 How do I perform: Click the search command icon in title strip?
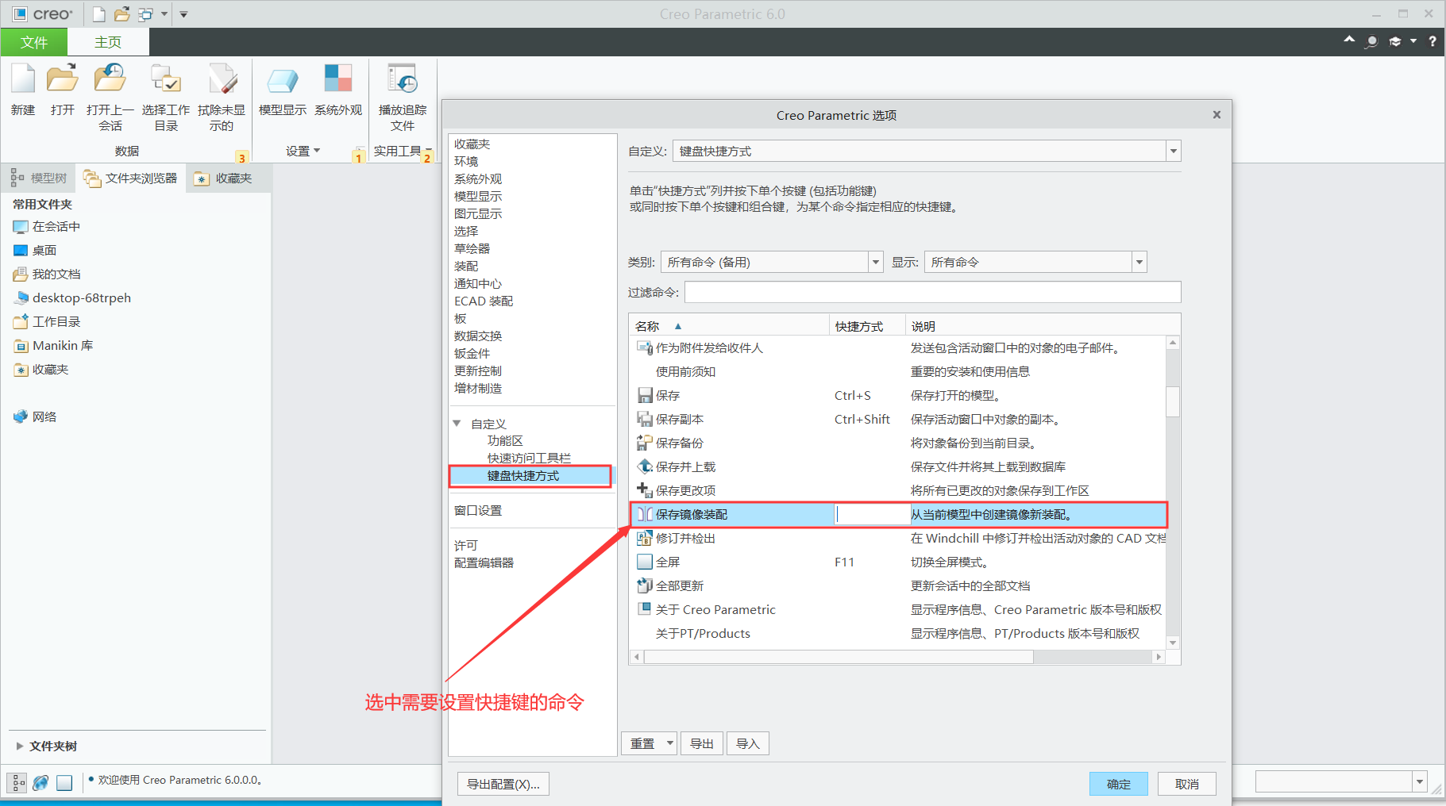1371,41
